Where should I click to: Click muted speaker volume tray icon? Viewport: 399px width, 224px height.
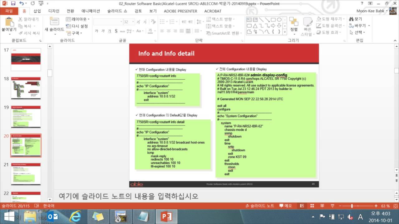(350, 217)
